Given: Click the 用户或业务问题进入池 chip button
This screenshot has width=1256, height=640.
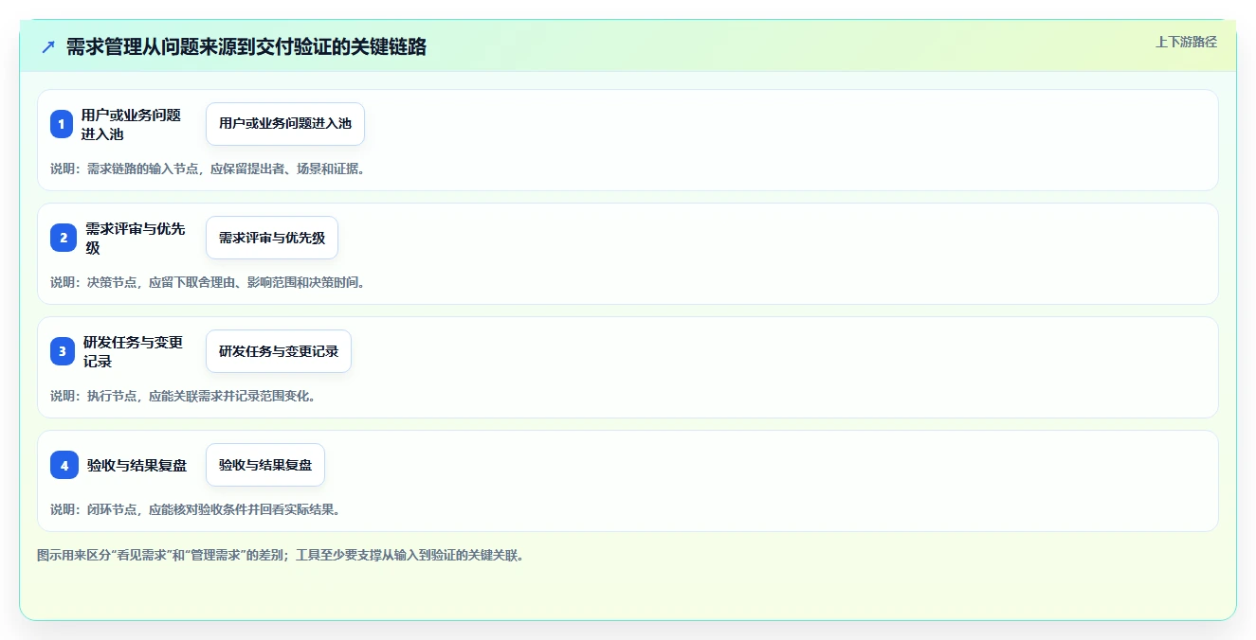Looking at the screenshot, I should click(285, 124).
